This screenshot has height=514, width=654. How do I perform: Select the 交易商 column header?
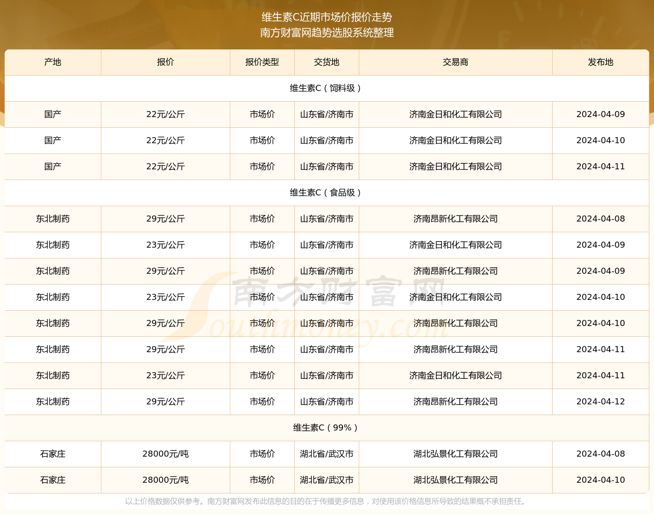coord(455,62)
